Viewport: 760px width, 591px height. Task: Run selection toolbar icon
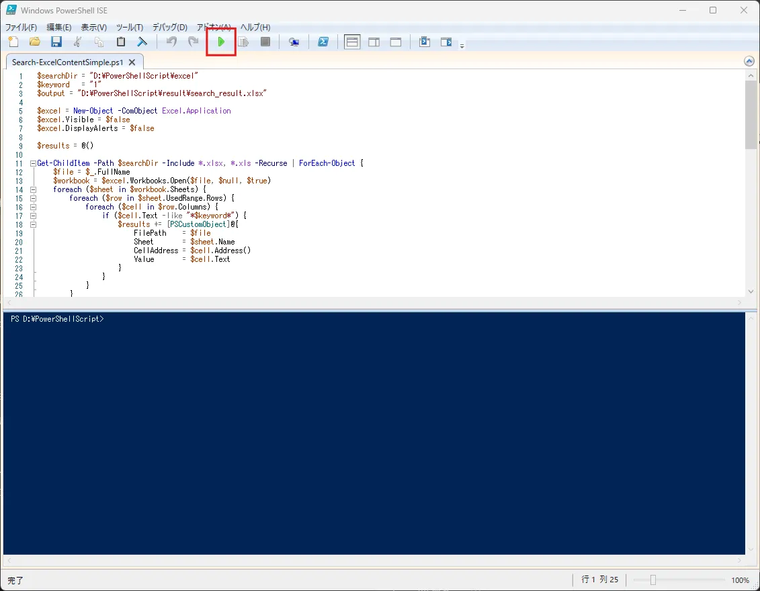[243, 42]
